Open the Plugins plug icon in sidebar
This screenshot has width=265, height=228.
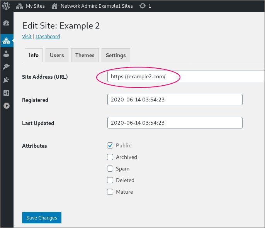pyautogui.click(x=6, y=79)
